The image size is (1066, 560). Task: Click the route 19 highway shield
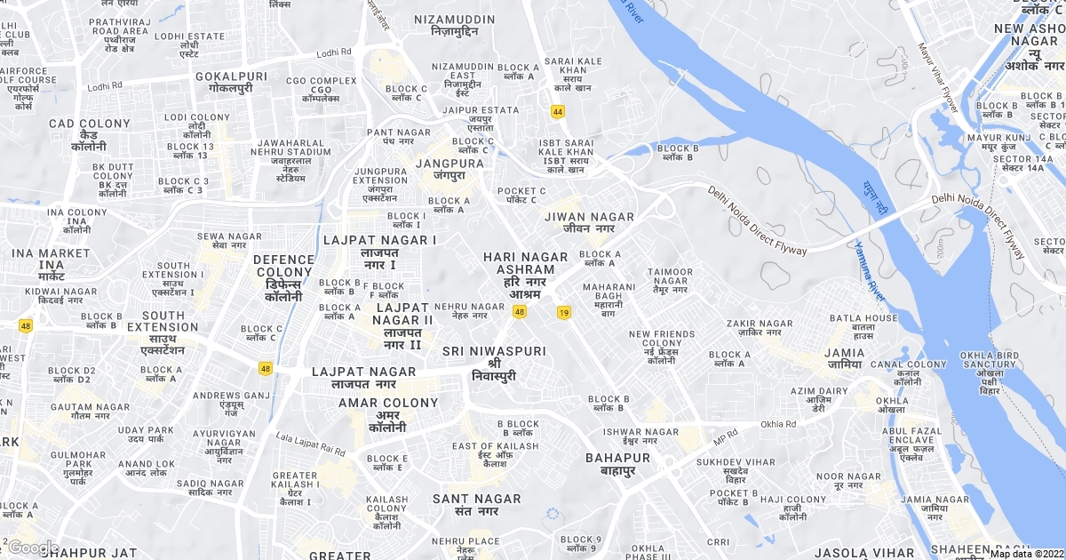(563, 312)
